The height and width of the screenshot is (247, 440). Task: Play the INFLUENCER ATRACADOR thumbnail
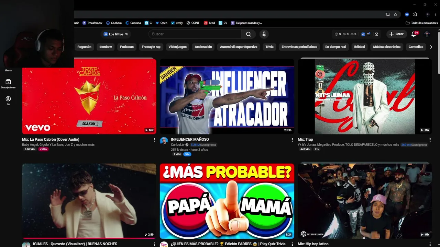[x=227, y=96]
